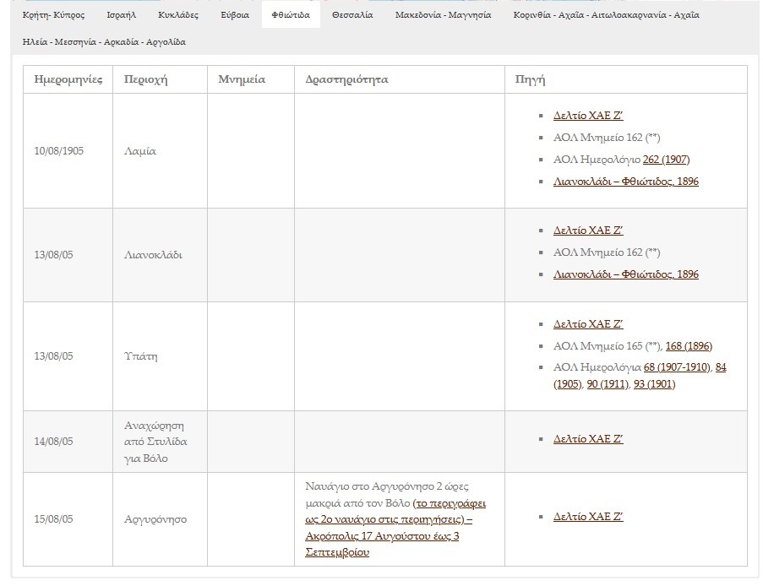Viewport: 763px width, 586px height.
Task: Open Δελτίο ΧΑΕ Ζ' in the Λιανοκλάδι row
Action: (588, 231)
